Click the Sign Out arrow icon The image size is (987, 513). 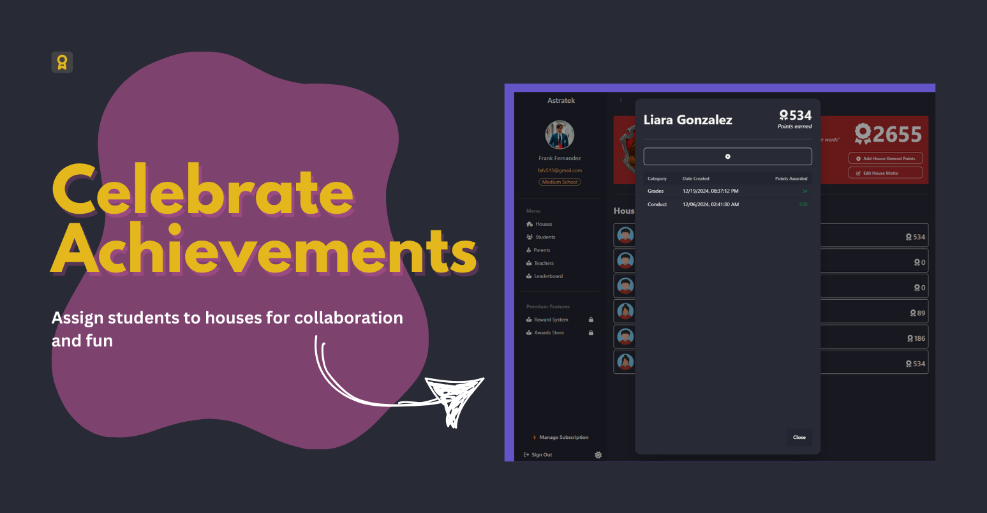tap(526, 455)
